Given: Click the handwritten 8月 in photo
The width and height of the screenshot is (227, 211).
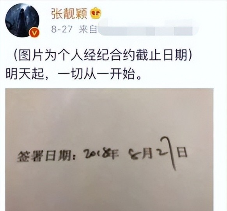Looking at the screenshot, I should (140, 154).
